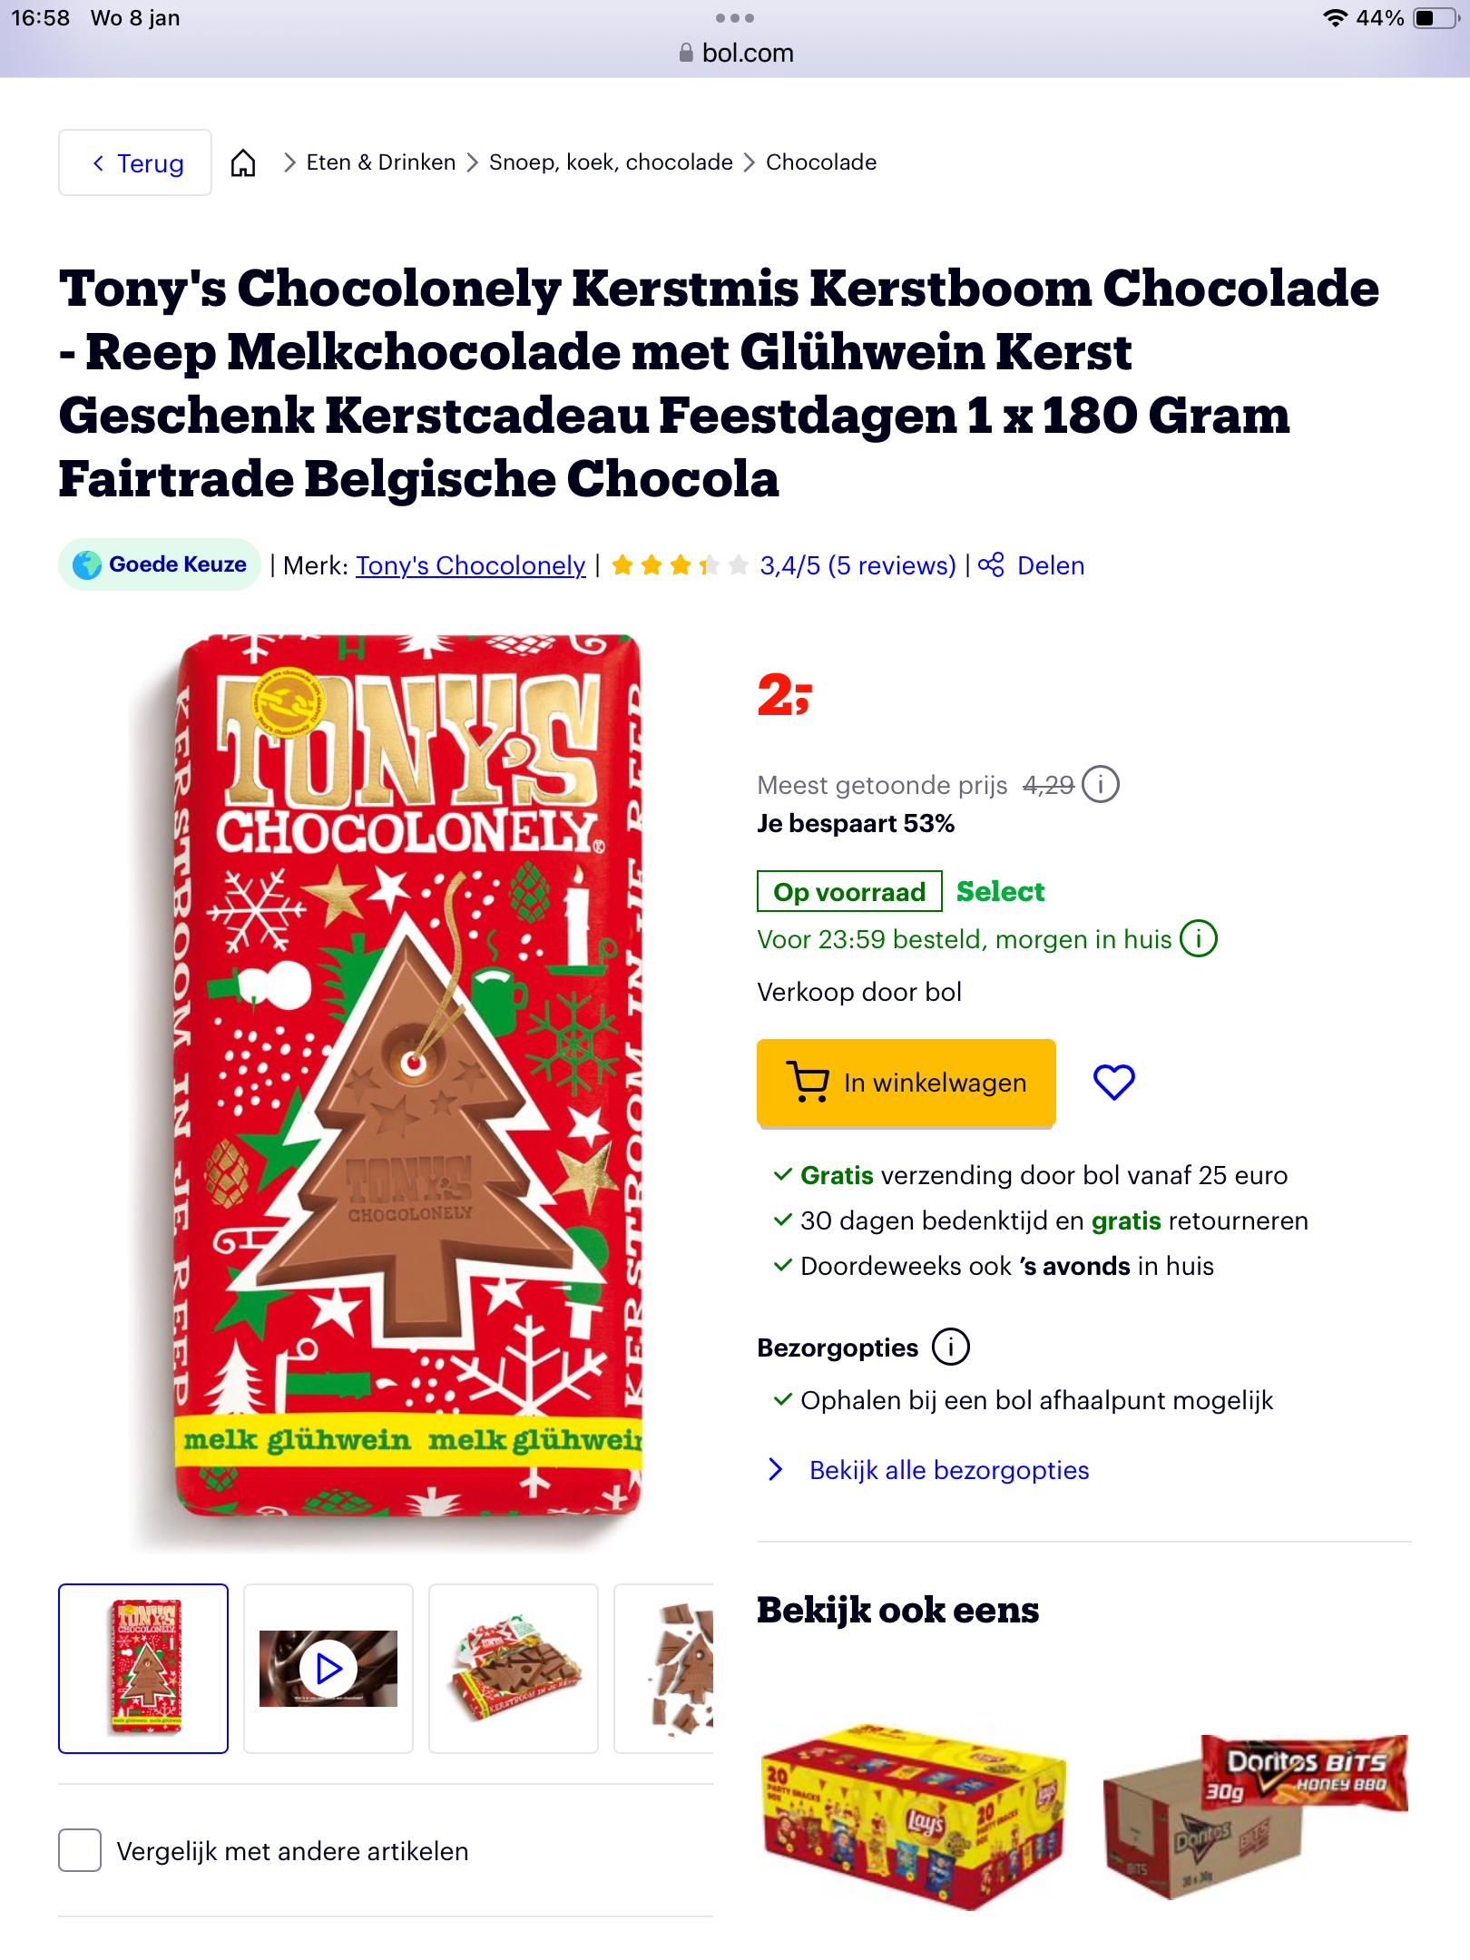Click the Goede Keuze globe badge
This screenshot has width=1470, height=1960.
pos(86,563)
